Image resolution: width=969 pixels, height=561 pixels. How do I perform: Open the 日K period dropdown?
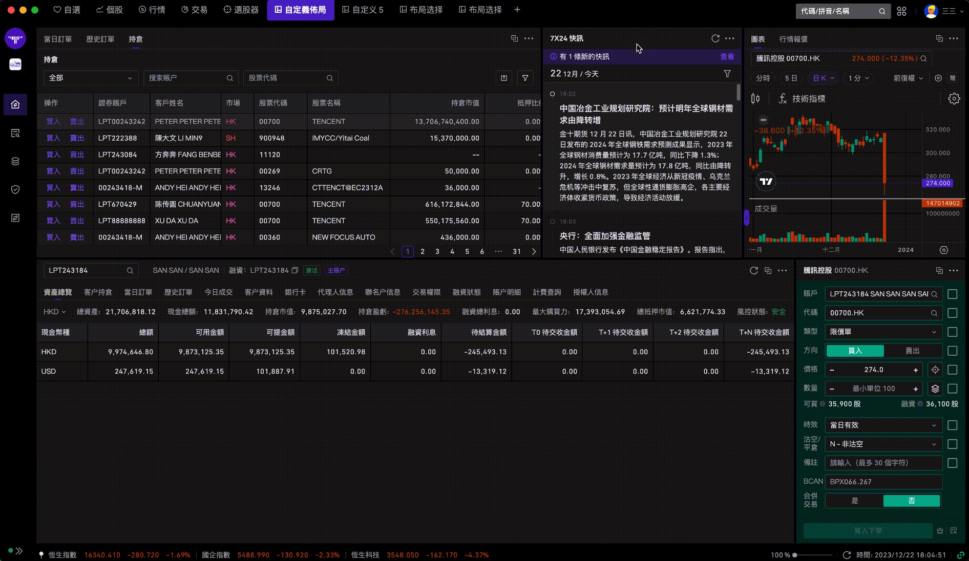point(823,78)
